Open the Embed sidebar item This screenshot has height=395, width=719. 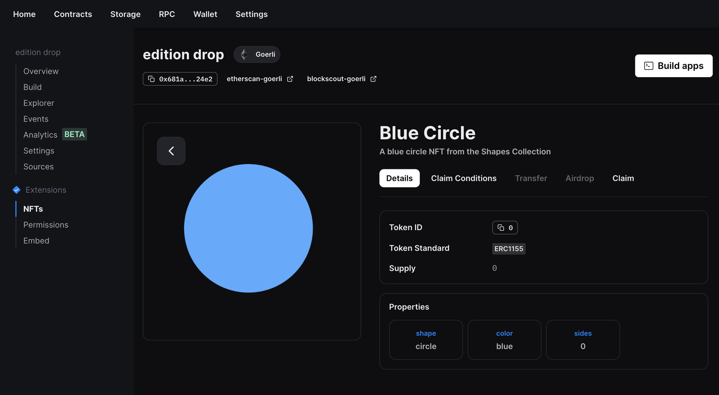(36, 241)
